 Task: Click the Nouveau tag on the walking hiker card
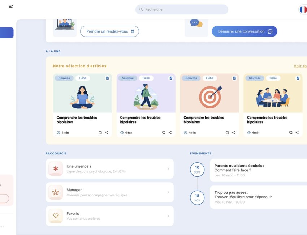point(127,78)
